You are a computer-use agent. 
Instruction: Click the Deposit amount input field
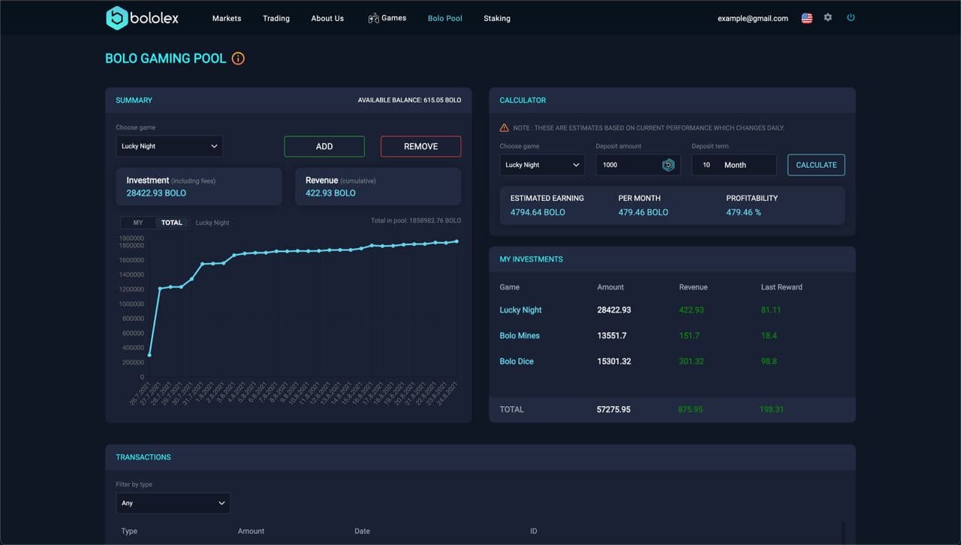pyautogui.click(x=638, y=165)
